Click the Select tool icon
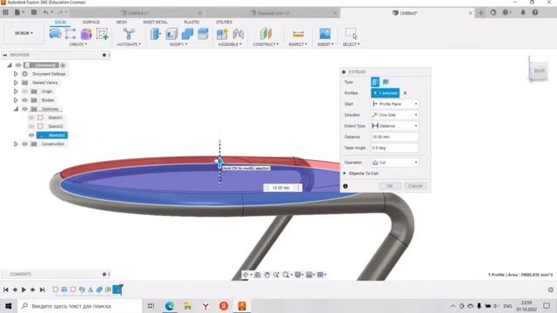Viewport: 557px width, 313px height. point(351,34)
